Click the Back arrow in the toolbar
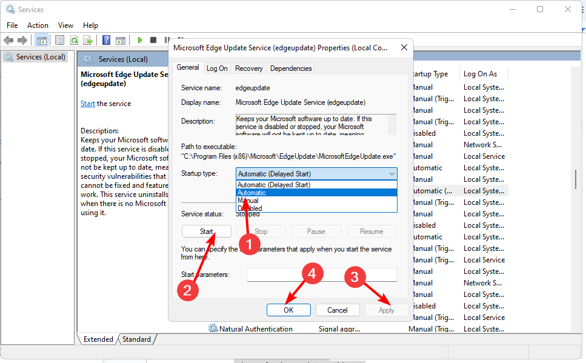The width and height of the screenshot is (586, 363). (x=8, y=40)
